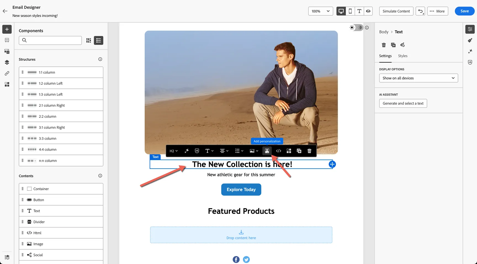The image size is (477, 264).
Task: Click Simulate Content button
Action: (396, 11)
